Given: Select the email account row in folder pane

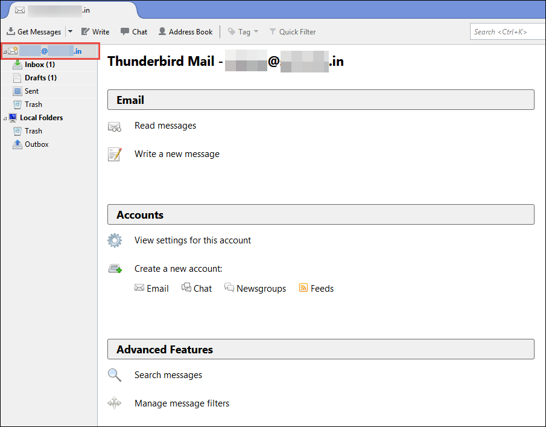Looking at the screenshot, I should click(x=50, y=51).
